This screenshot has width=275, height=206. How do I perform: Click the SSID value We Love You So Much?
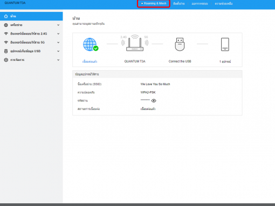(155, 84)
